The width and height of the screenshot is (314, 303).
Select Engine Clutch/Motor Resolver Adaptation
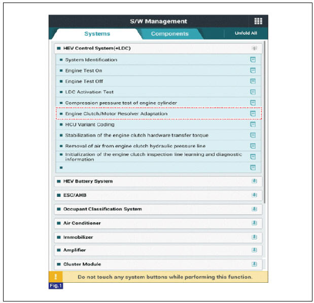[x=158, y=114]
